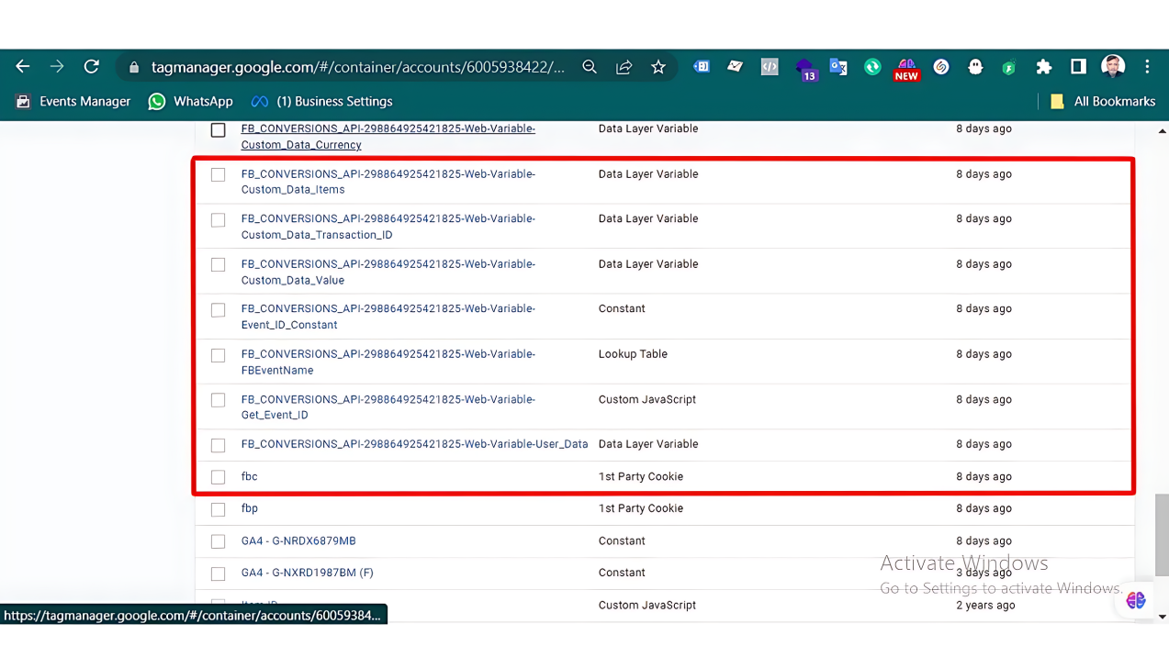The height and width of the screenshot is (657, 1169).
Task: Open the Chrome three-dot menu
Action: pos(1147,67)
